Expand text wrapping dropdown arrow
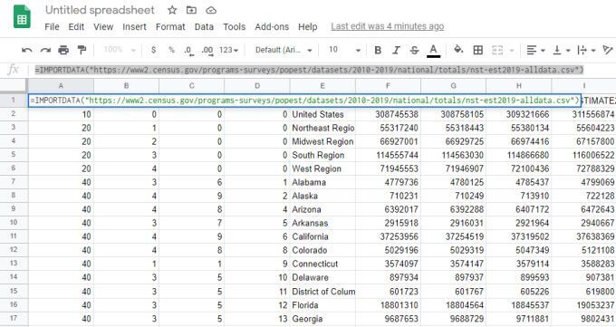 pyautogui.click(x=593, y=51)
